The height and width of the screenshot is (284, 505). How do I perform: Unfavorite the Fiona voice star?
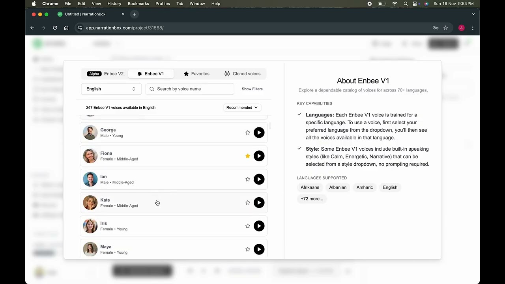coord(248,156)
